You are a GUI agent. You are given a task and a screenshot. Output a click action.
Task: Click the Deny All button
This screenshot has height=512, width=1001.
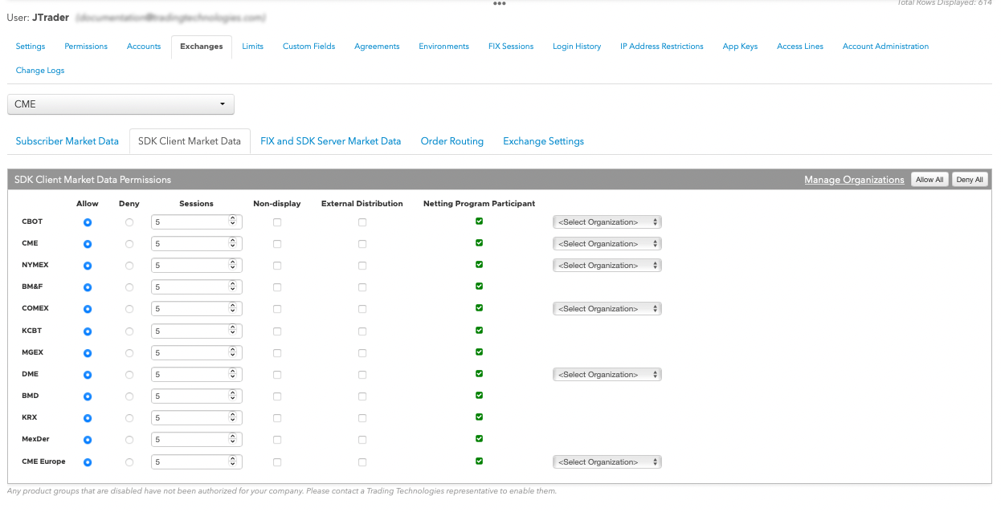click(970, 180)
